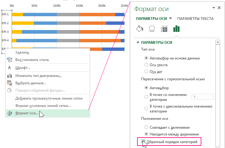225x148 pixels.
Task: Open the ПАРАМЕТРЫ ОСИ dropdown arrow
Action: [170, 18]
